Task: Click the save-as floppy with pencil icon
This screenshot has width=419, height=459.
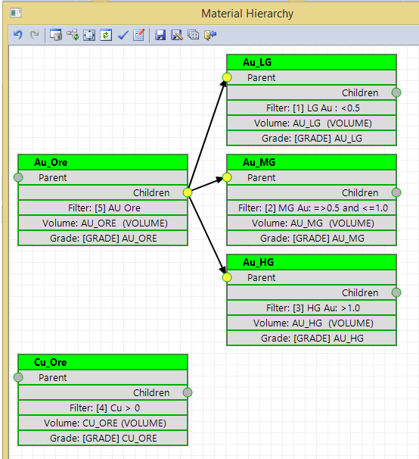Action: 177,35
